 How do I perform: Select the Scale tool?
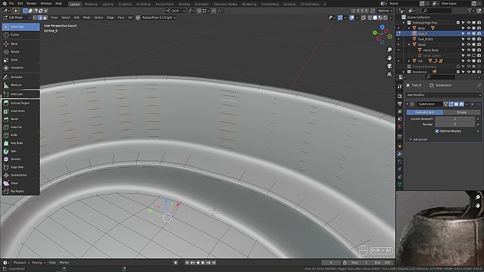click(21, 60)
